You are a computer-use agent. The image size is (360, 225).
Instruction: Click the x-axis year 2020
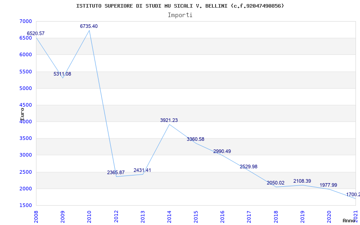pyautogui.click(x=329, y=217)
